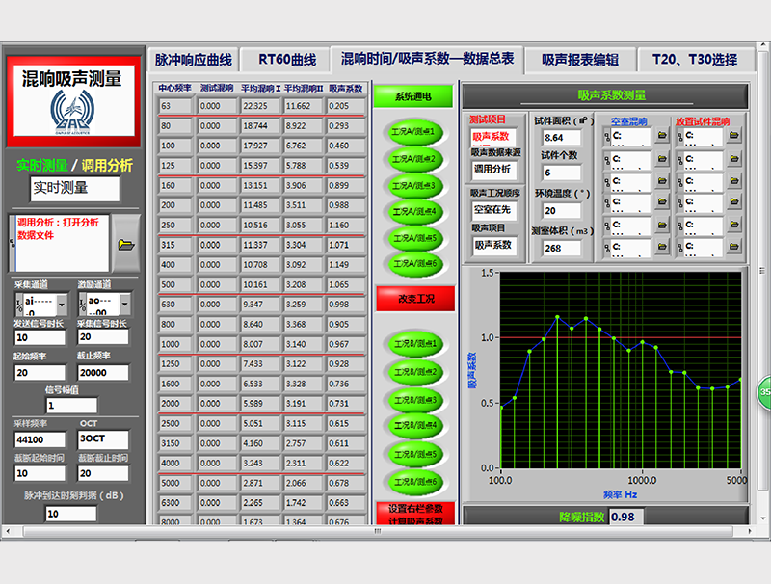Browse folder for first 空室混响 path row
771x584 pixels.
(x=662, y=135)
